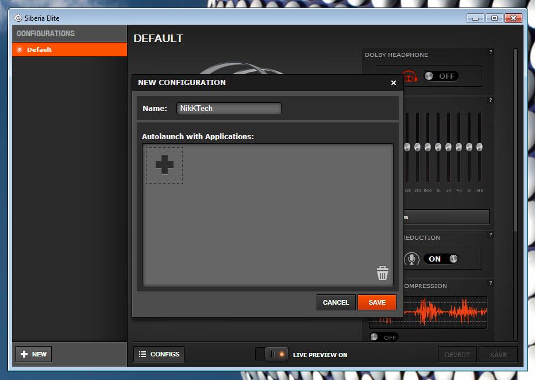Close the New Configuration dialog

point(394,83)
